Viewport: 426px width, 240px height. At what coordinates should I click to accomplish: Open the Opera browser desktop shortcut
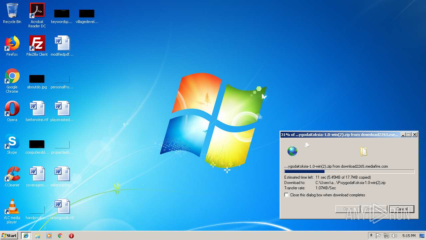(x=12, y=111)
